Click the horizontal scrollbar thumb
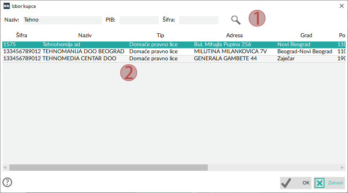The width and height of the screenshot is (348, 193). click(108, 168)
